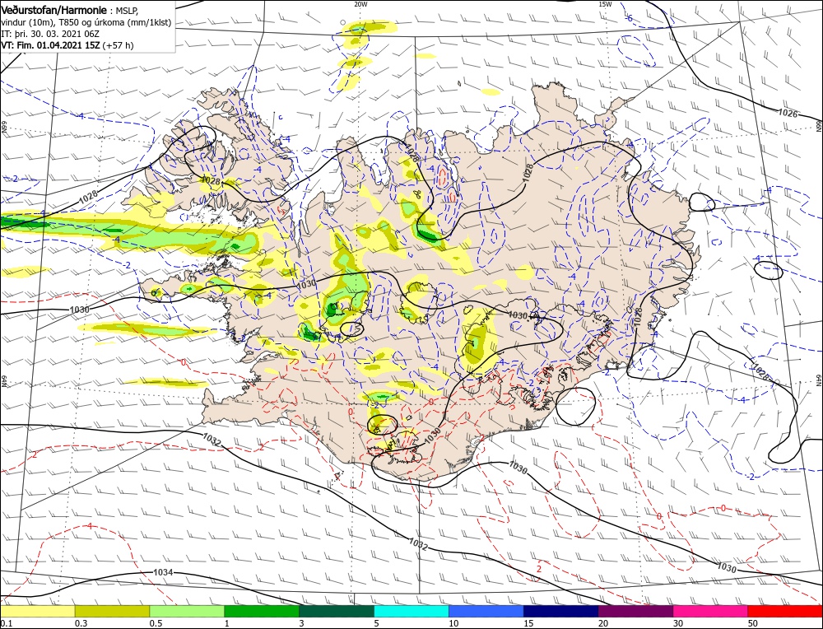
Task: Pick the cyan 5–10 mm legend swatch
Action: [411, 611]
